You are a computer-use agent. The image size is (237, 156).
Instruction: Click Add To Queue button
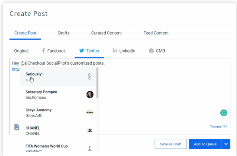[x=205, y=144]
